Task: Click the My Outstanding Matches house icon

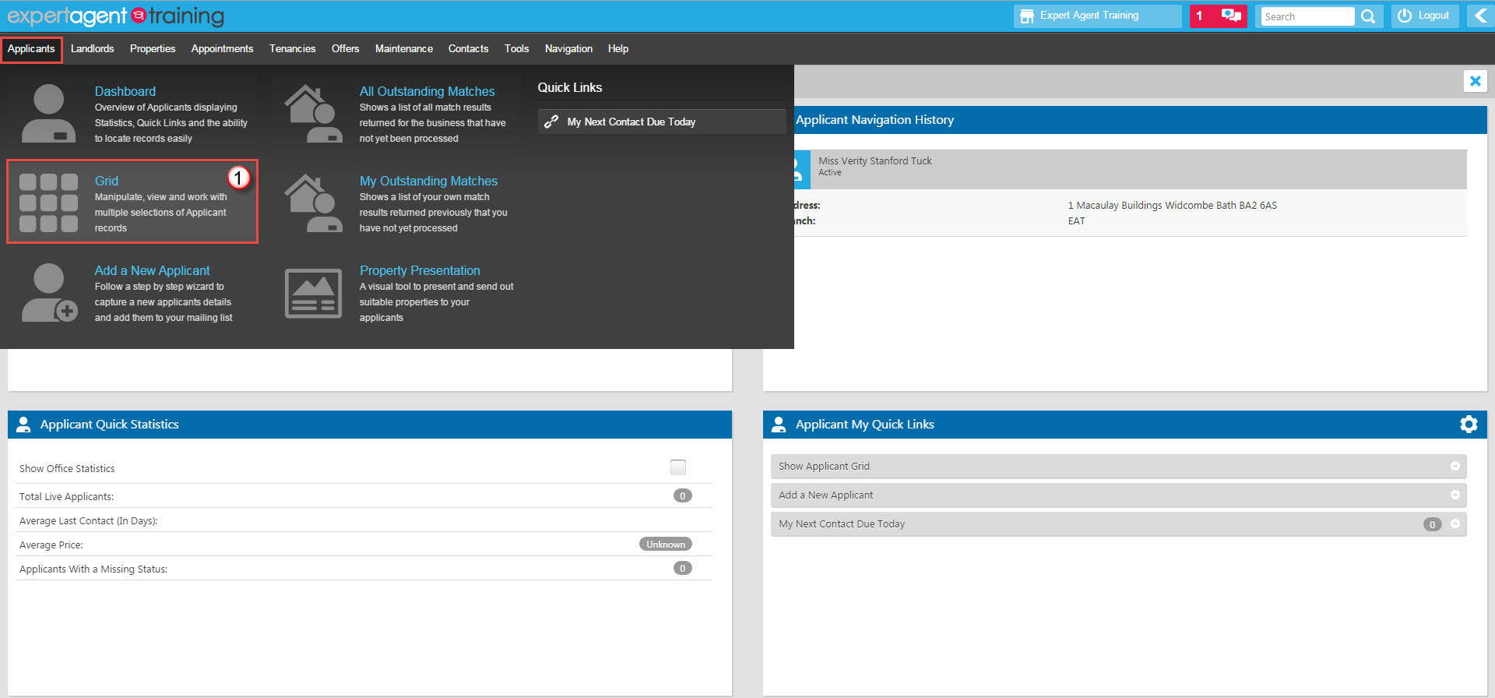Action: (313, 203)
